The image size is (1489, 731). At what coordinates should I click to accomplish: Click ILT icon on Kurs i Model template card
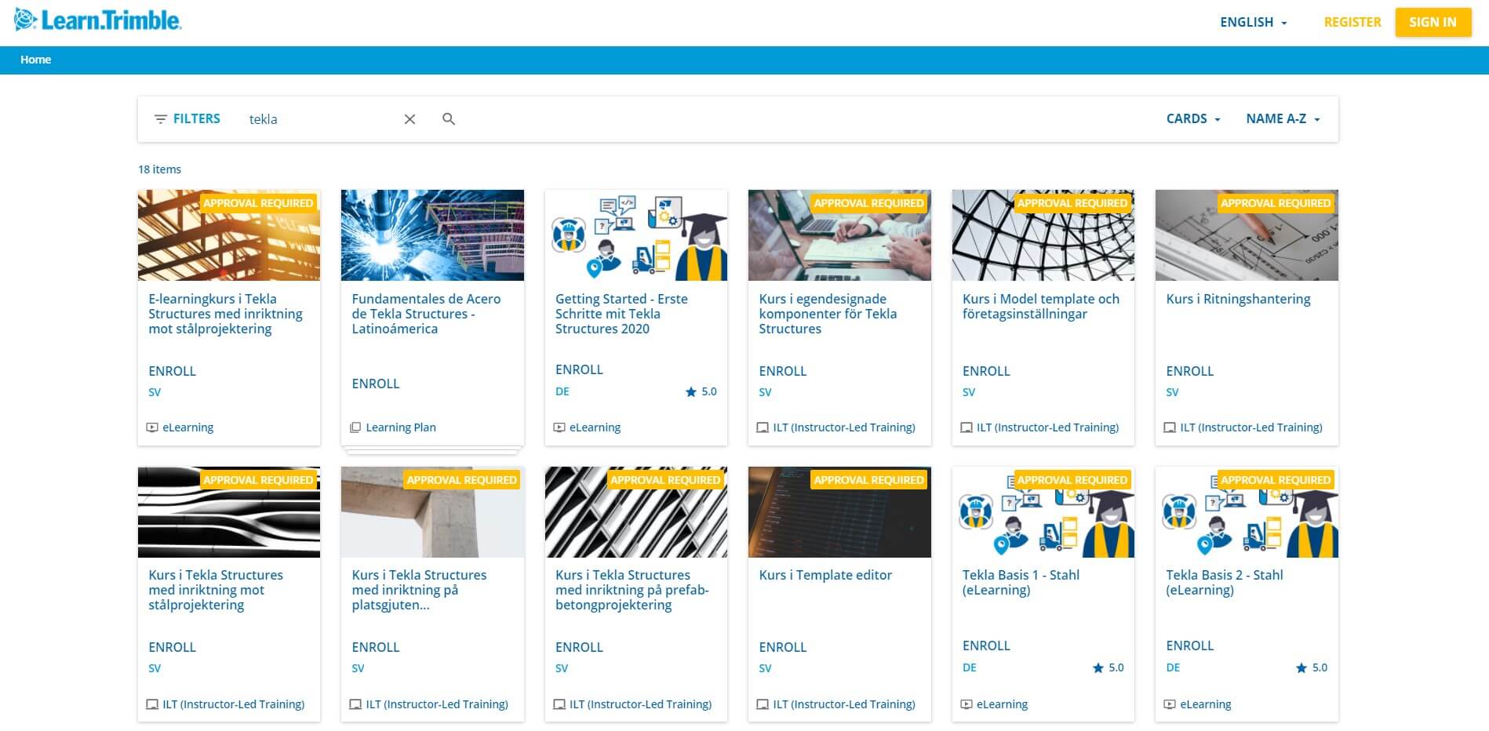coord(967,427)
